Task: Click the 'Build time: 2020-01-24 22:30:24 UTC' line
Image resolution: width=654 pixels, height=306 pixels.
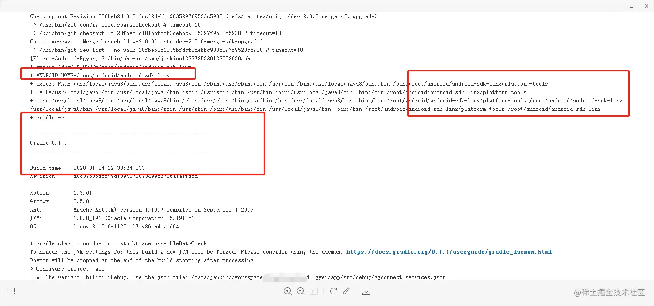Action: tap(87, 168)
